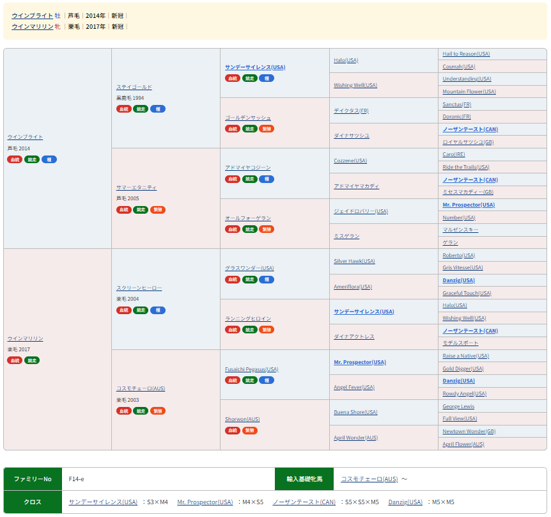The image size is (551, 517).
Task: Click the ディクタス(FR) link
Action: coord(351,111)
